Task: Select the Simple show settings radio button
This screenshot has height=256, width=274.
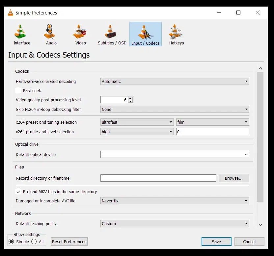Action: [11, 242]
